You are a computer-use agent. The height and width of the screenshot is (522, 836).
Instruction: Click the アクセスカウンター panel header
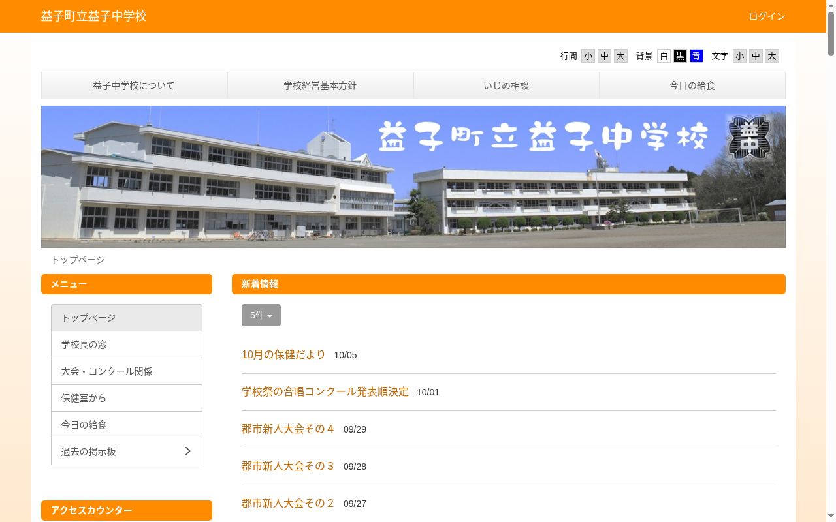pos(127,510)
